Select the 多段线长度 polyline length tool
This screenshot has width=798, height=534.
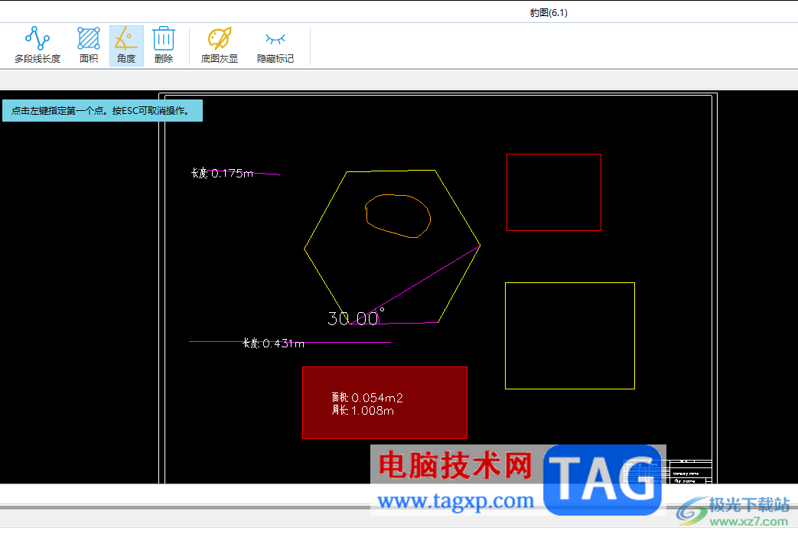[37, 45]
